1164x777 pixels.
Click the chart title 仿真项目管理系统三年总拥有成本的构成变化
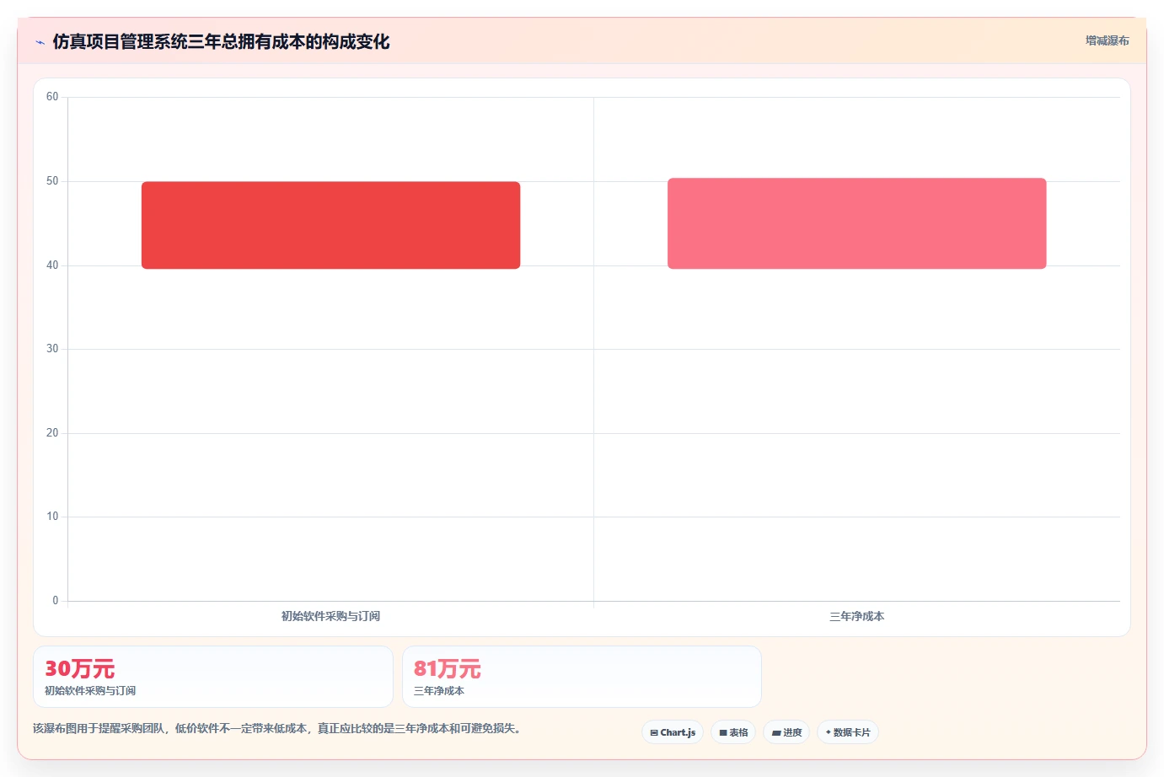point(221,41)
